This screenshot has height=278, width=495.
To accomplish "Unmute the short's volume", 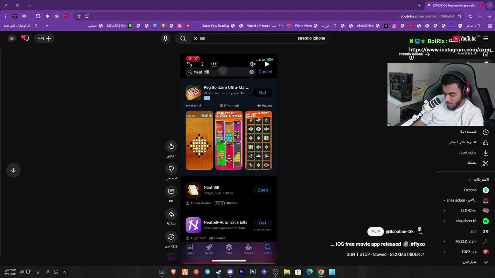I will pyautogui.click(x=253, y=64).
